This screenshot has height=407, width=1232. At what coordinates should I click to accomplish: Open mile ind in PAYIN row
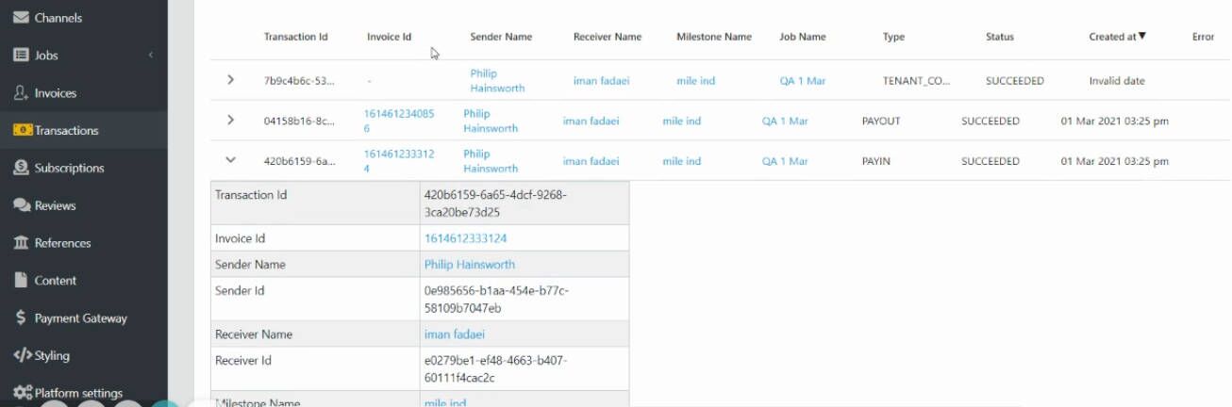pos(681,161)
